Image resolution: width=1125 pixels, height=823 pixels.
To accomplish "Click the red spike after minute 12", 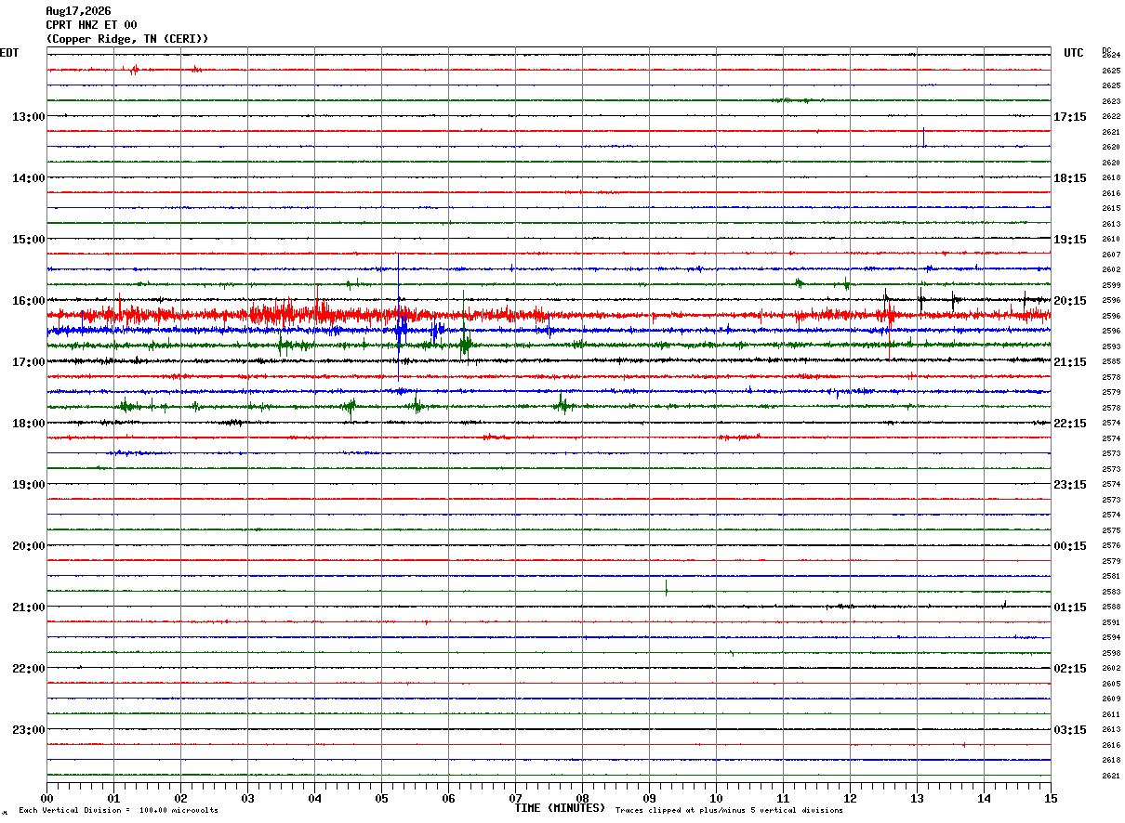I will coord(889,325).
